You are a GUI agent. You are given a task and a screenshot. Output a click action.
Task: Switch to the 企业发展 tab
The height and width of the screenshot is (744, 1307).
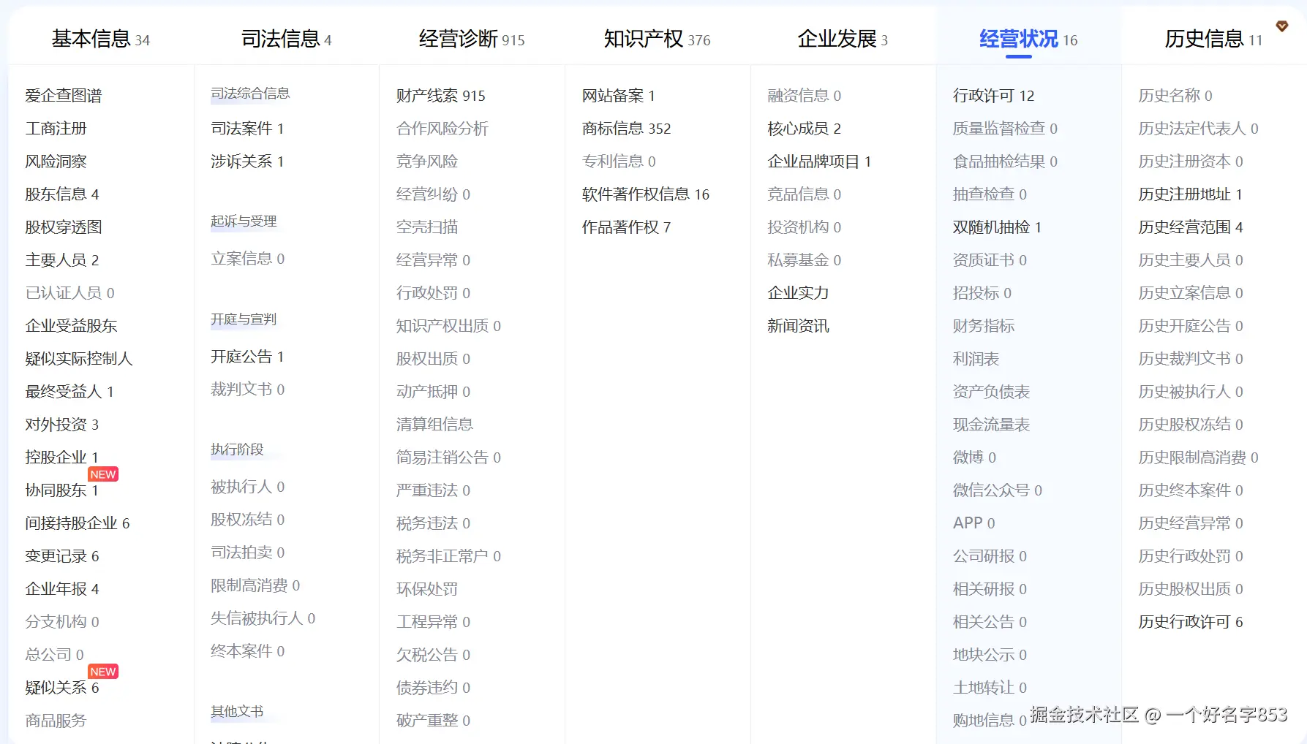pyautogui.click(x=843, y=39)
